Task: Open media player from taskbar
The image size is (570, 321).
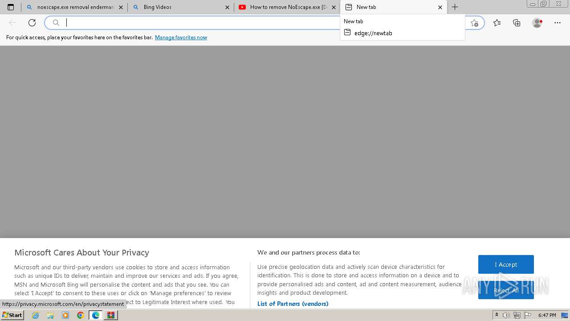Action: (65, 315)
